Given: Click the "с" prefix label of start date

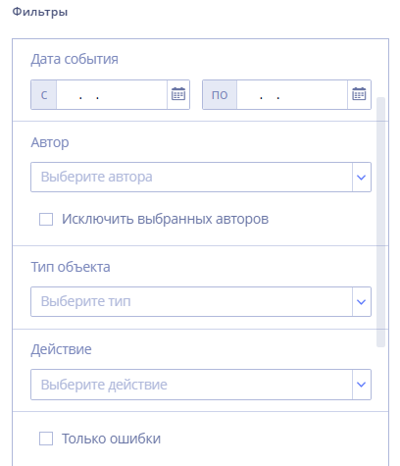Looking at the screenshot, I should pyautogui.click(x=44, y=94).
